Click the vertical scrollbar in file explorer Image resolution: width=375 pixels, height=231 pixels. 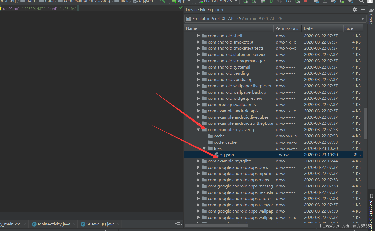(x=366, y=123)
